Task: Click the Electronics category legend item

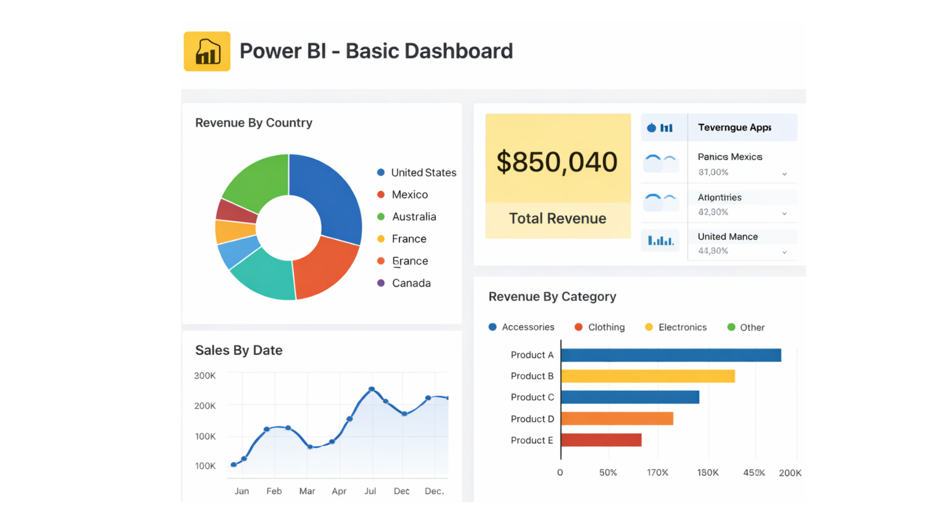Action: pyautogui.click(x=675, y=327)
